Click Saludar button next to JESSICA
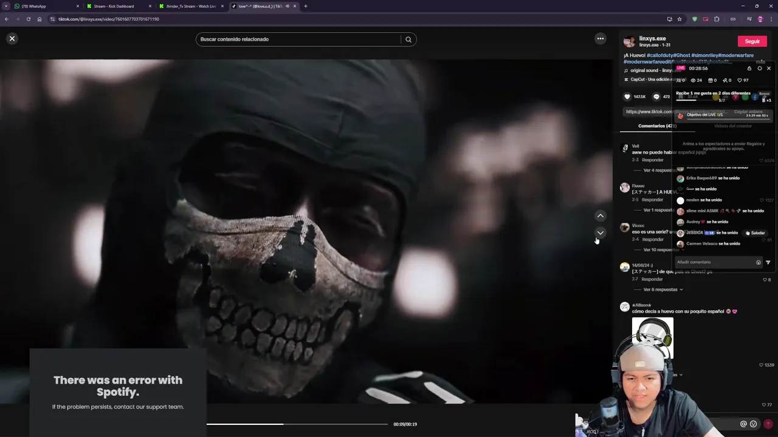The image size is (778, 437). [x=756, y=233]
